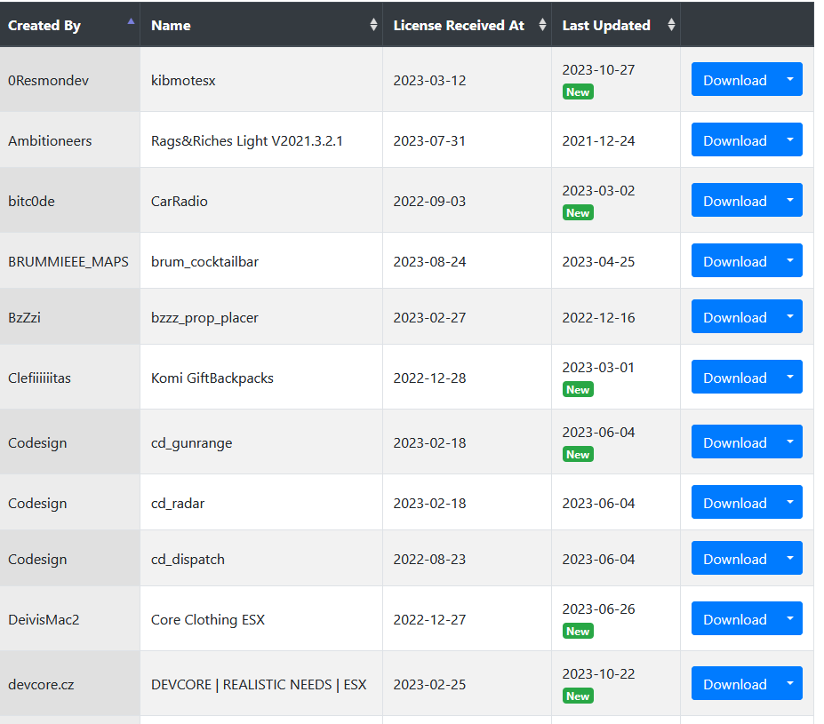Click last updated date 2023-10-22

pos(598,673)
